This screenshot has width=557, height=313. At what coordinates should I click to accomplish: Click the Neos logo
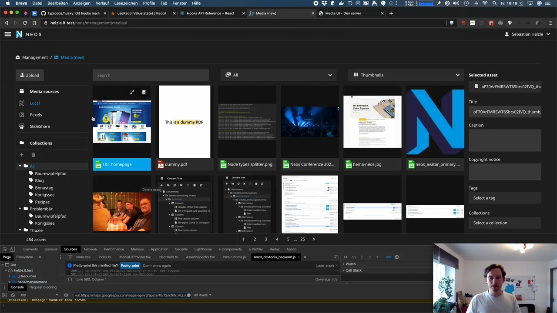point(29,34)
